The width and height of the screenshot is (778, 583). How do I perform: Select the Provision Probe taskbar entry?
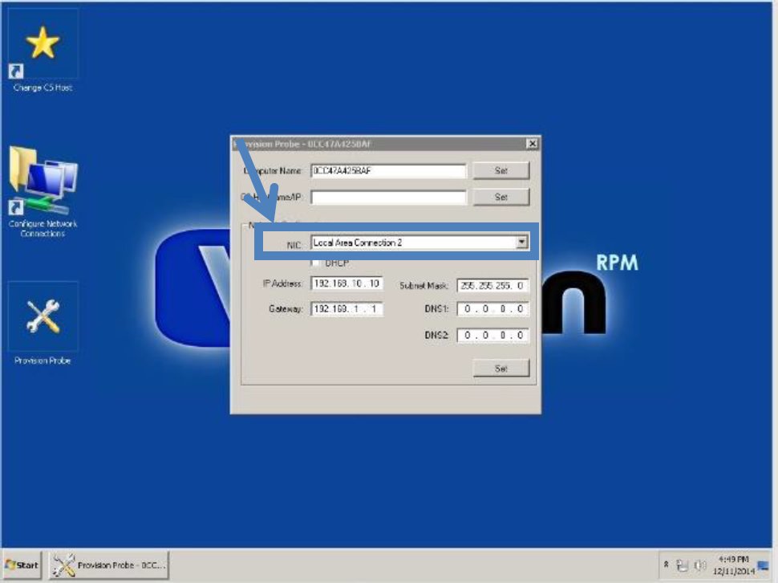click(111, 565)
